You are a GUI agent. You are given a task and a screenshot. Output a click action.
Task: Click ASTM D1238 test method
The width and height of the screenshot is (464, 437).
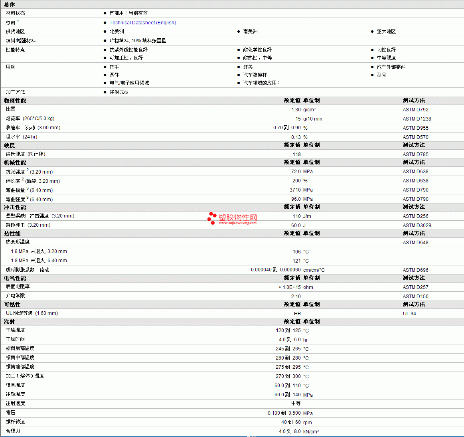pyautogui.click(x=417, y=119)
